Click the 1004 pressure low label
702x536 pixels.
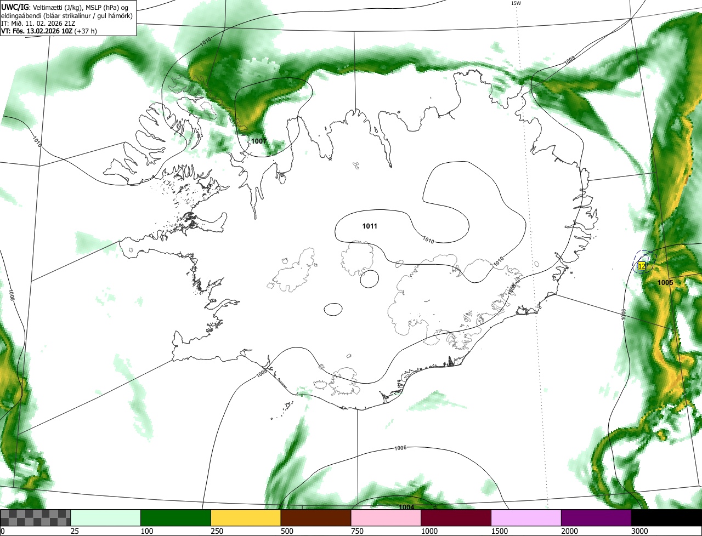pos(406,507)
